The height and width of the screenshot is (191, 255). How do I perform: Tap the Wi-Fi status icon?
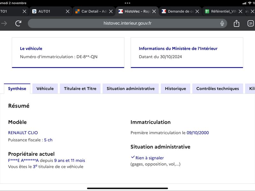250,3
